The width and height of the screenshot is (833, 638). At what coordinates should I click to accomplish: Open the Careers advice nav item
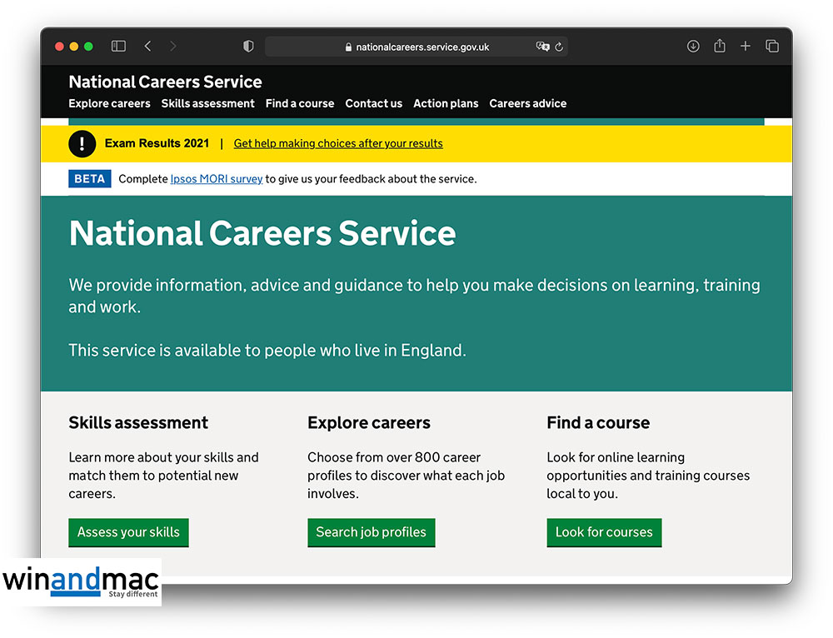click(x=527, y=104)
